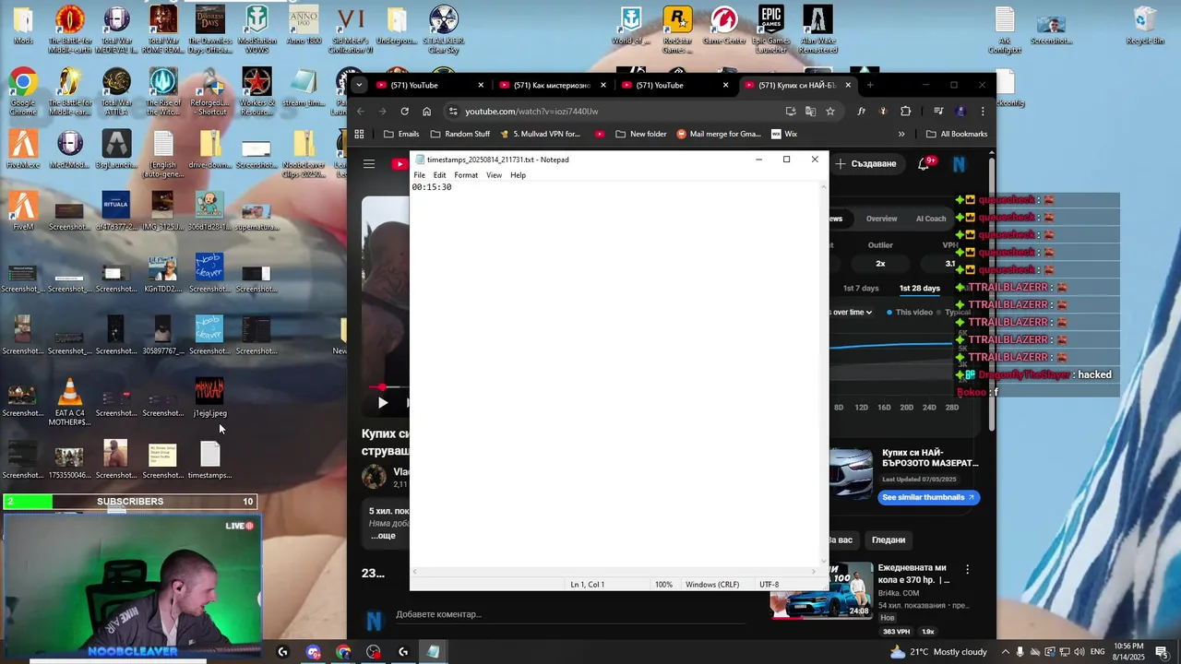
Task: Select the BsgLauncher desktop icon
Action: [x=116, y=148]
